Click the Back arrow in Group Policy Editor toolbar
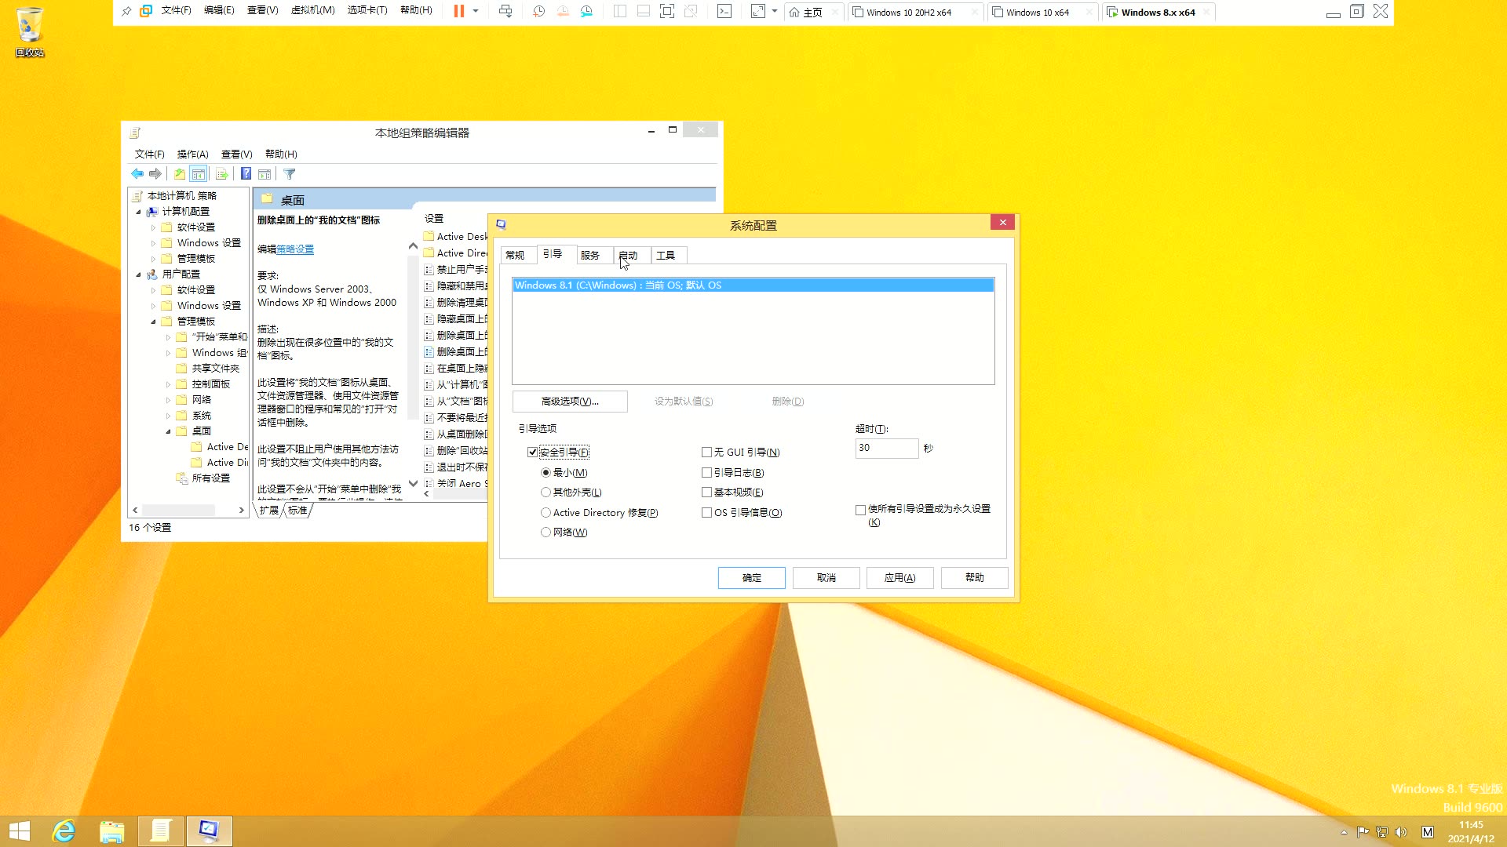Viewport: 1507px width, 847px height. coord(137,174)
